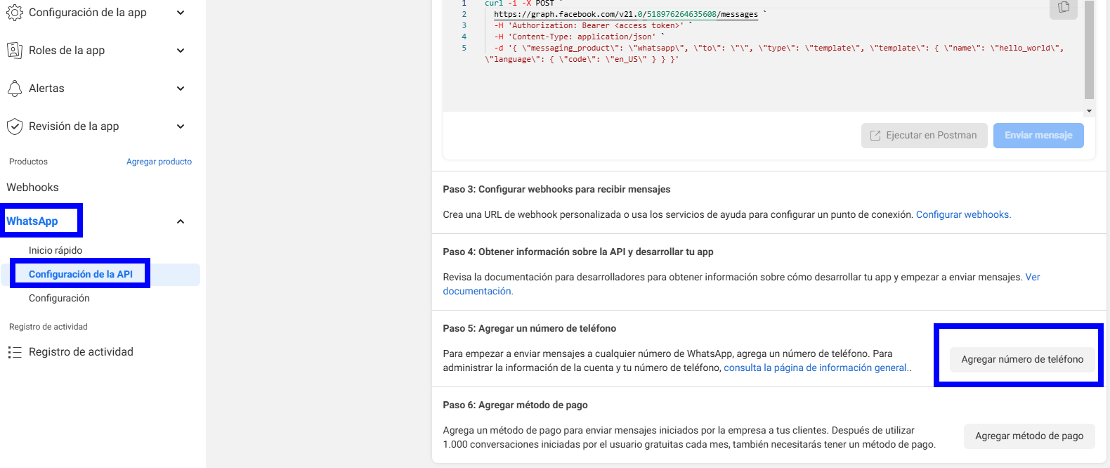Collapse the WhatsApp submenu chevron
1110x468 pixels.
(181, 221)
